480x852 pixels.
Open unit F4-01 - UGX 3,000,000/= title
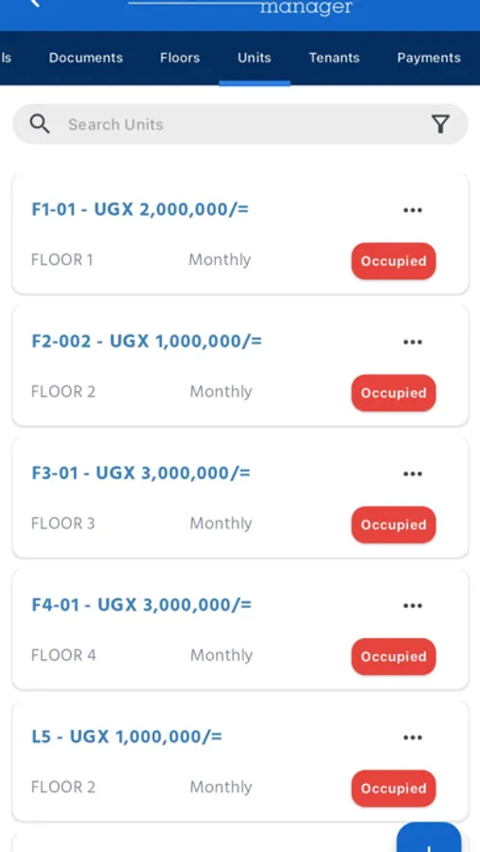coord(141,605)
